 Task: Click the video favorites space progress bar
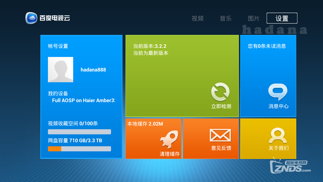click(79, 132)
